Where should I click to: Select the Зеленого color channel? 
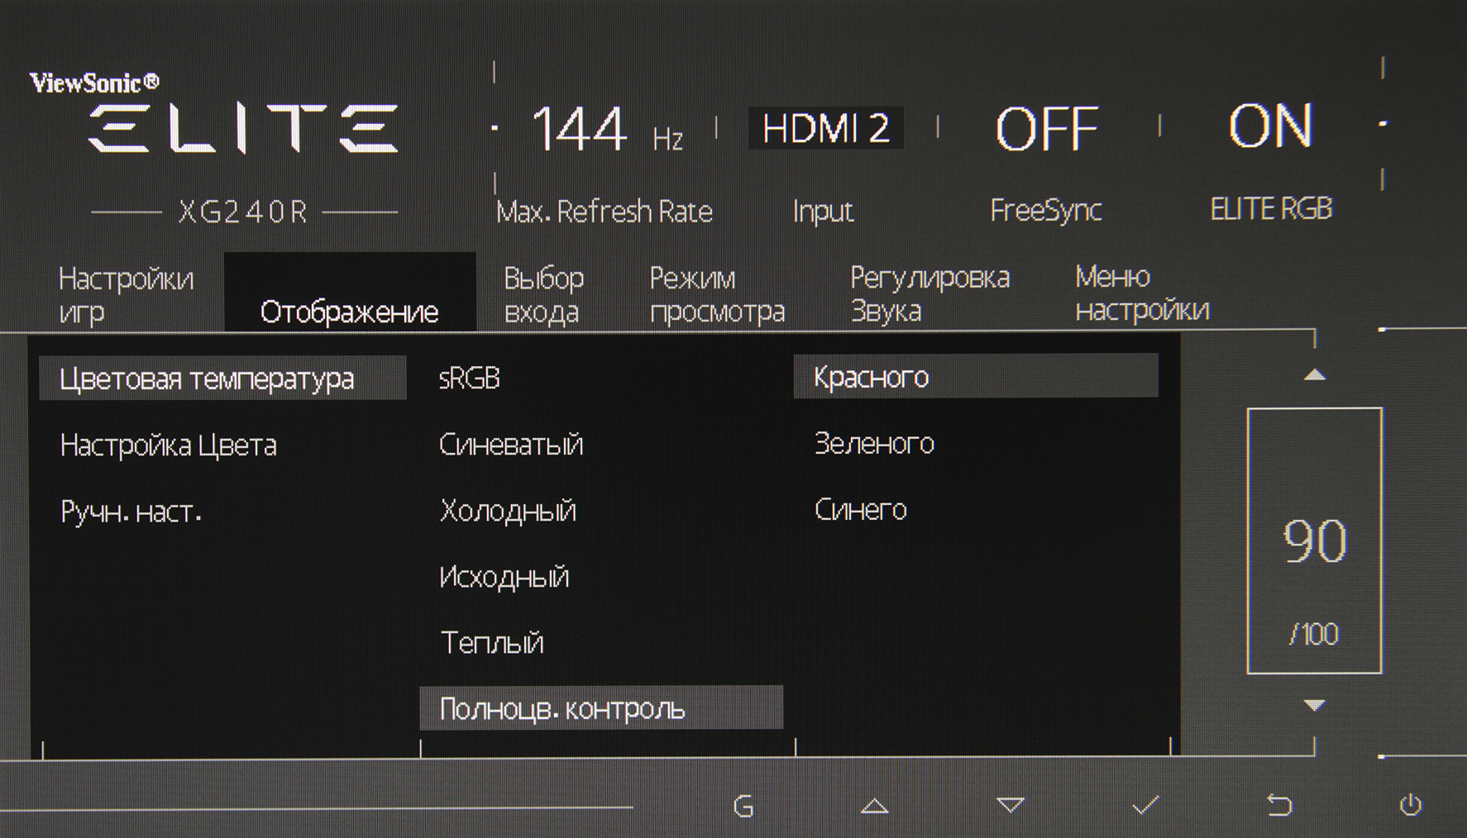[874, 444]
